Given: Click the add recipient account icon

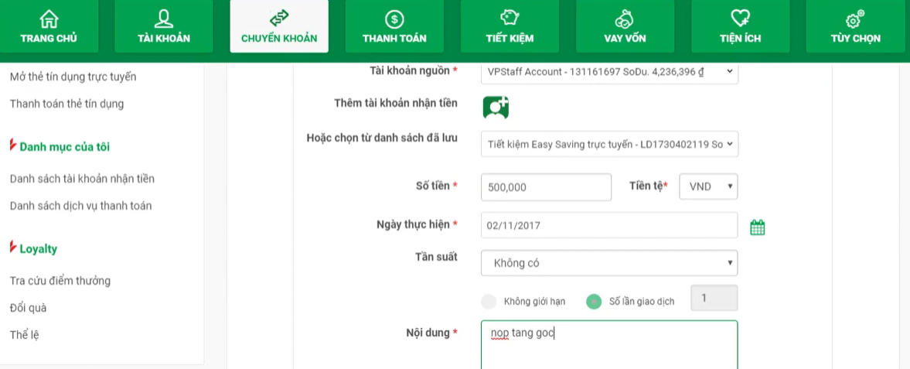Looking at the screenshot, I should tap(496, 108).
